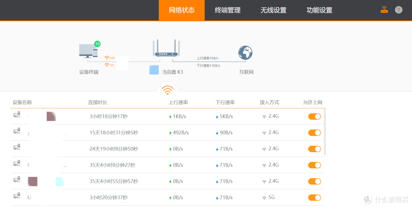Click the 设备名称 column header

click(22, 102)
